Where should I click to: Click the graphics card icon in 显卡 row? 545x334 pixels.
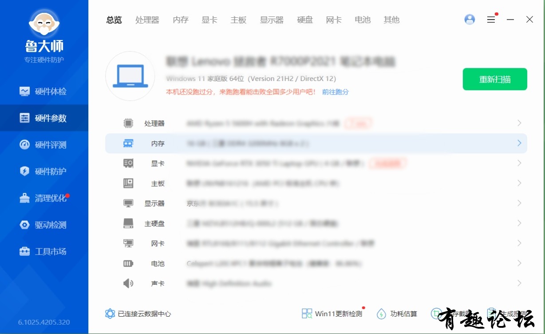click(x=128, y=163)
